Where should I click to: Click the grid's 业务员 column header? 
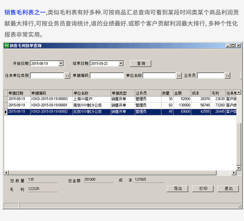(148, 93)
